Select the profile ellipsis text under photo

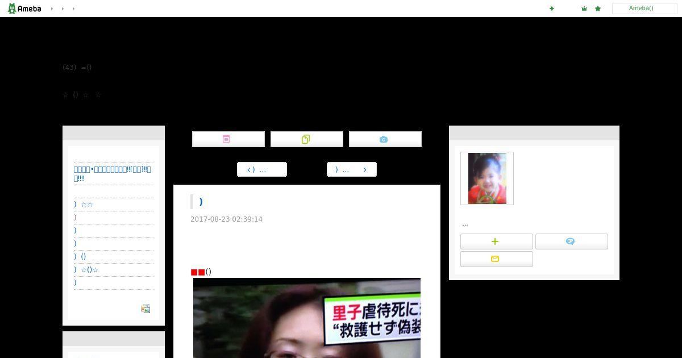click(465, 224)
